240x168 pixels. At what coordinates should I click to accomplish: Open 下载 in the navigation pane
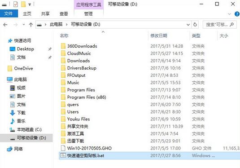(21, 113)
